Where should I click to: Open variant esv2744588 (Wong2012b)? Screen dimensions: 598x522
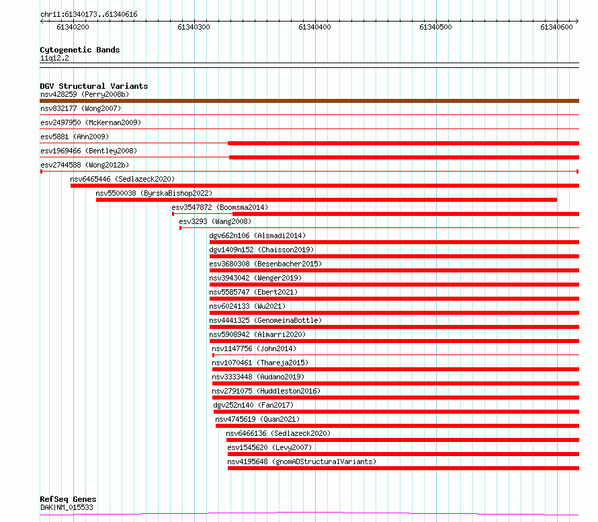85,165
